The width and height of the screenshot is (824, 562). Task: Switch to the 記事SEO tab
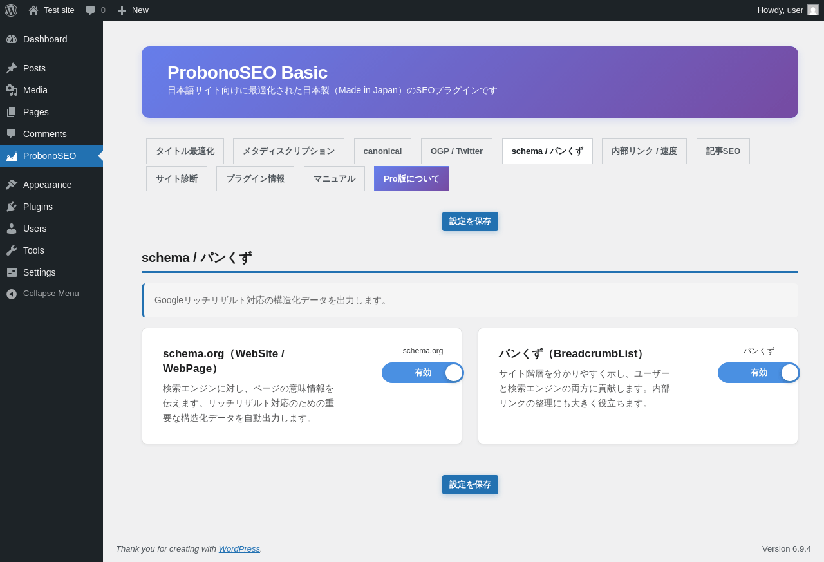pyautogui.click(x=723, y=151)
